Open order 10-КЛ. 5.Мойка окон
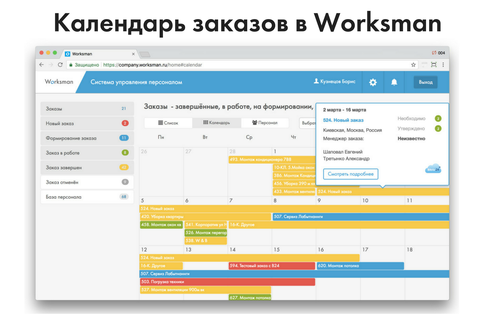The image size is (495, 314). pos(294,167)
